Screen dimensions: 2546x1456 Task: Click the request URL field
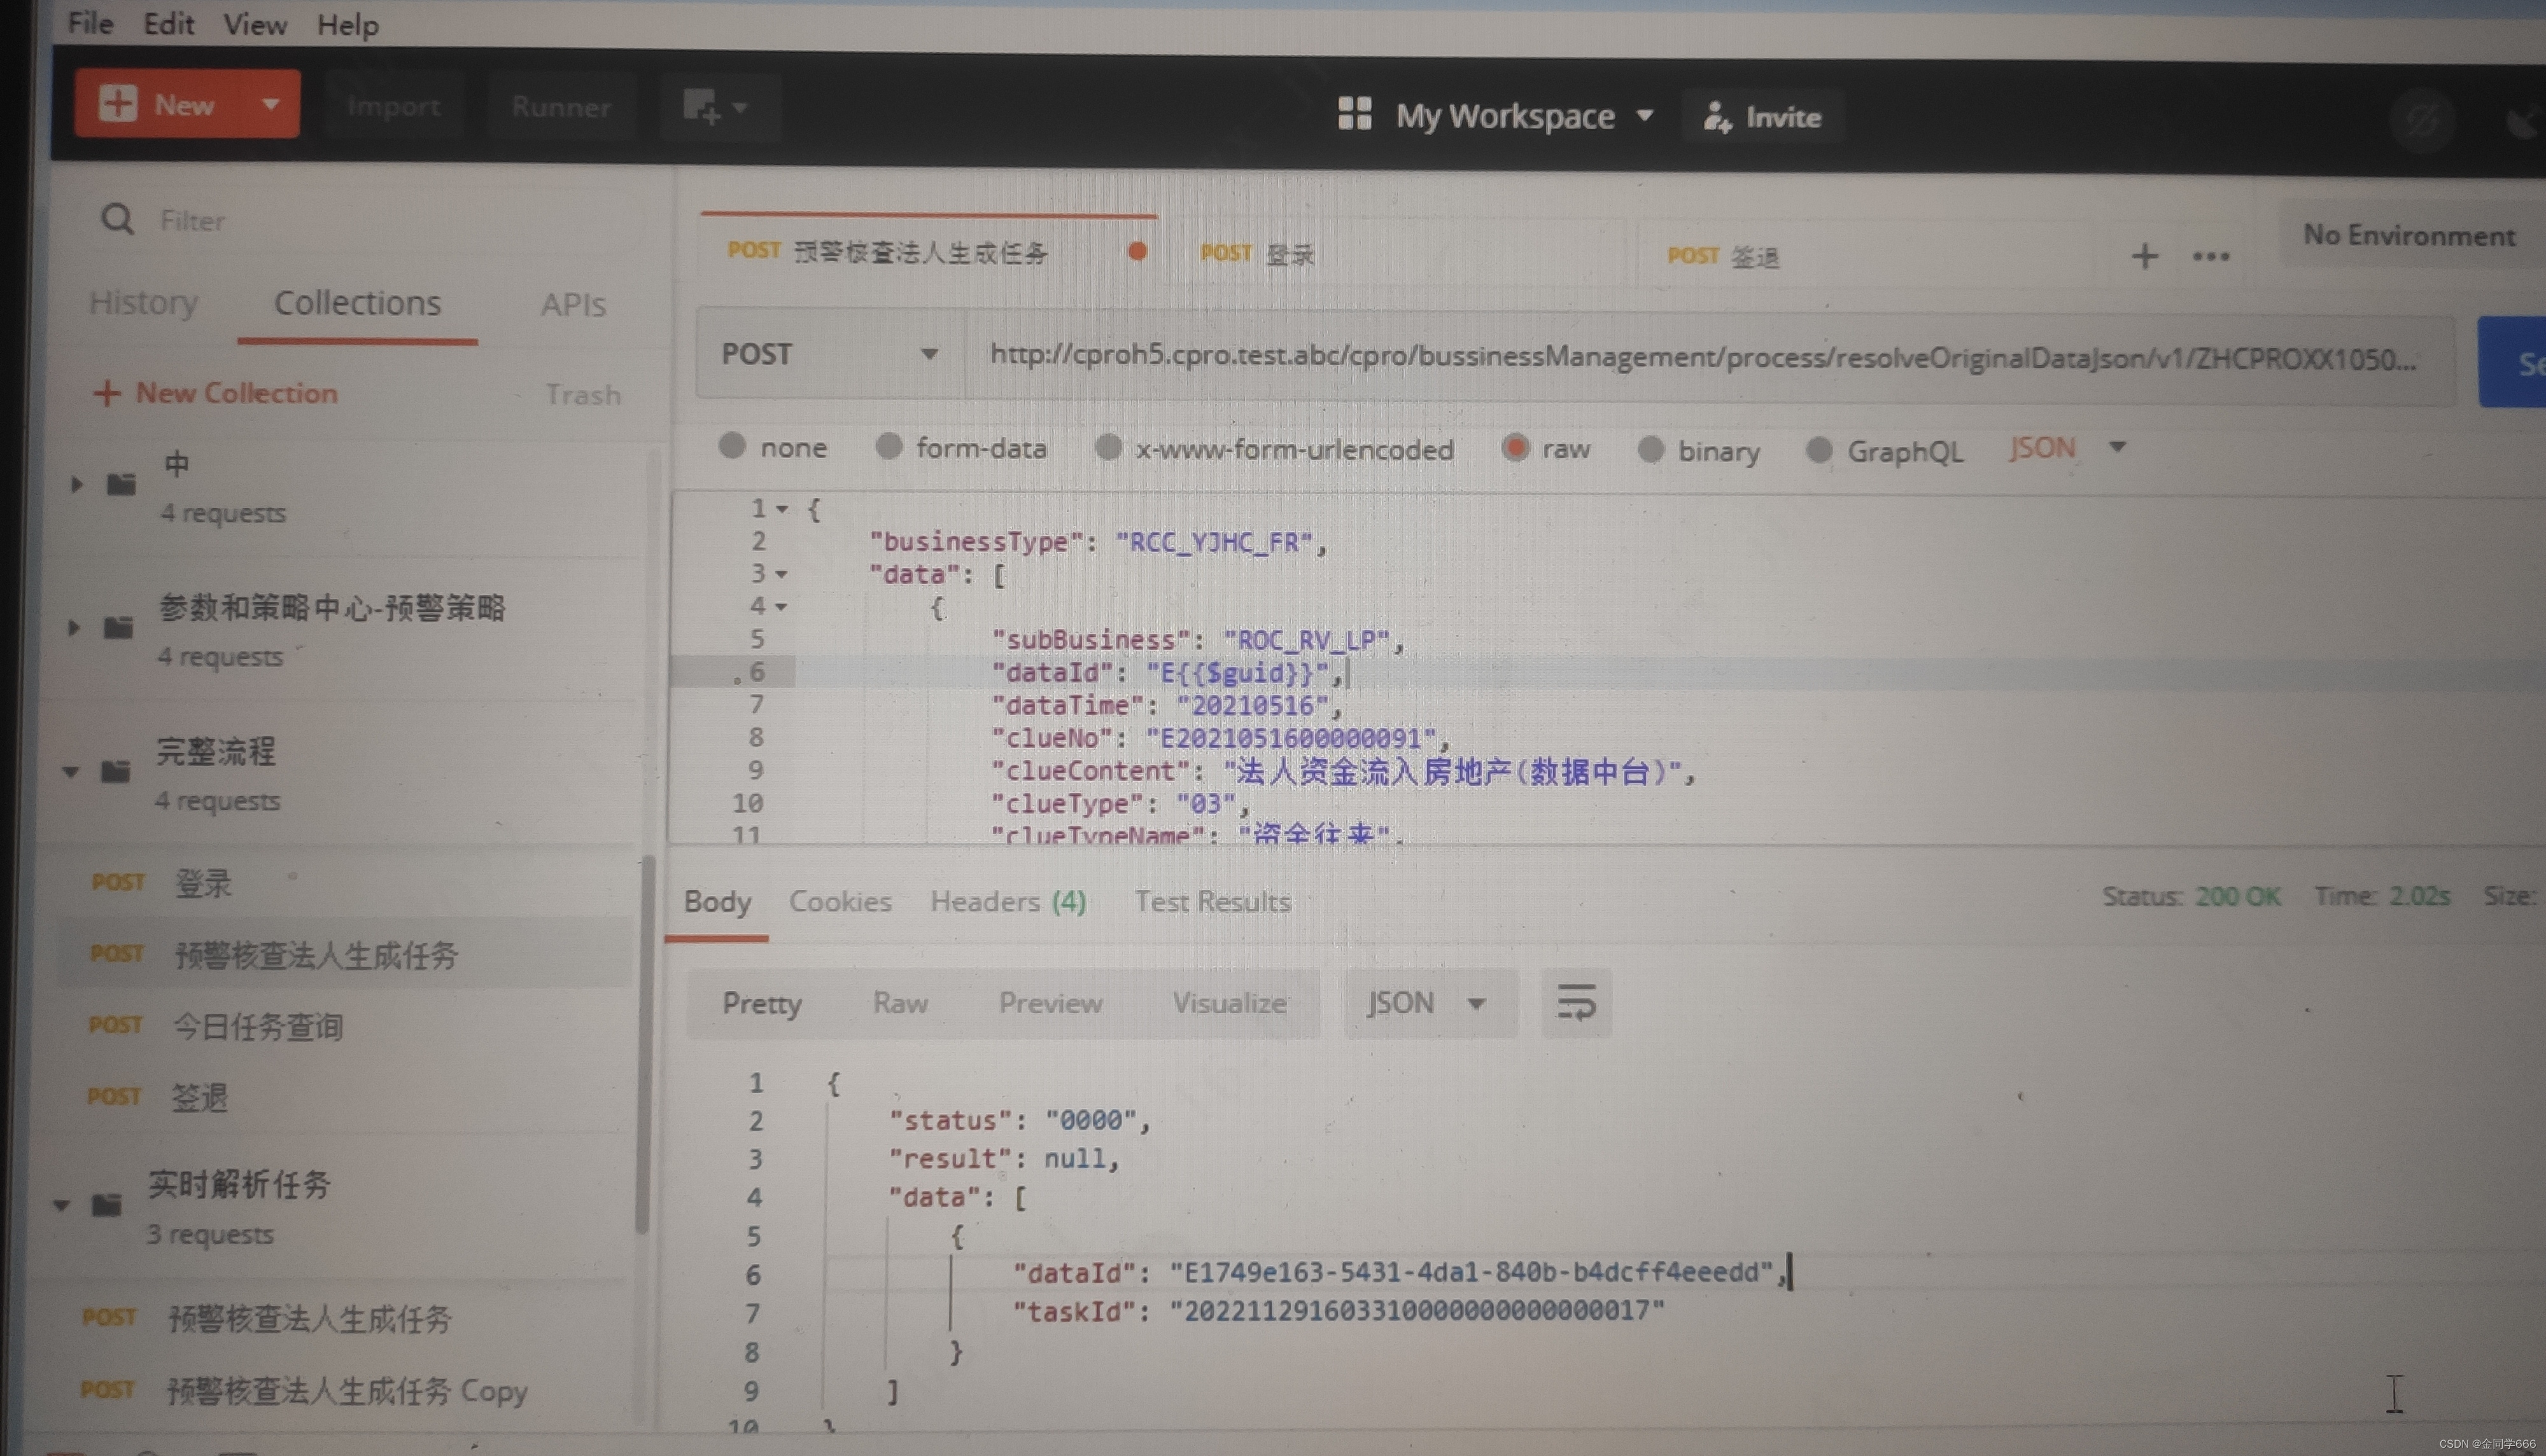click(1708, 358)
